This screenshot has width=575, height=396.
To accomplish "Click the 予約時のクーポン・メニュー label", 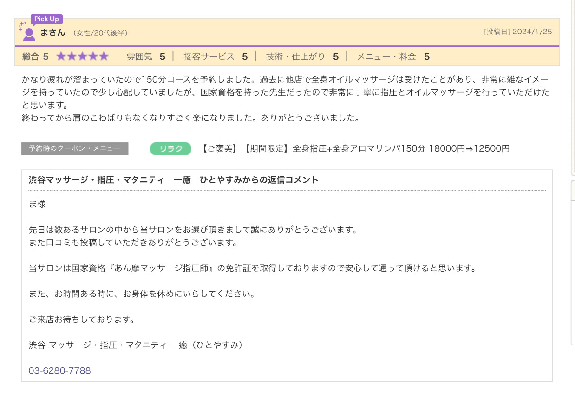I will point(75,149).
